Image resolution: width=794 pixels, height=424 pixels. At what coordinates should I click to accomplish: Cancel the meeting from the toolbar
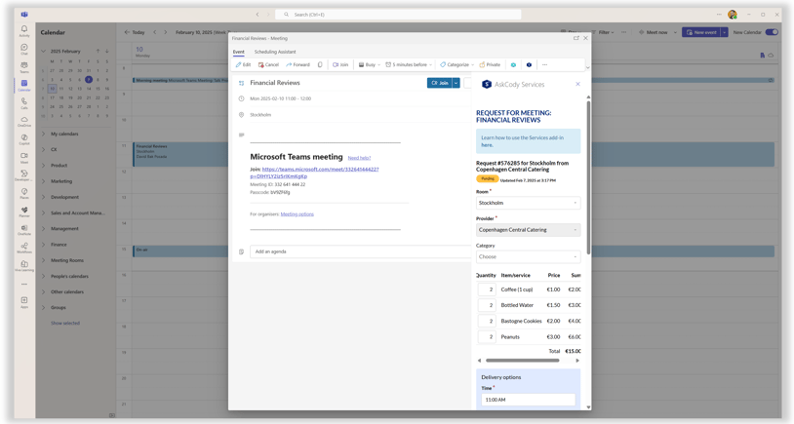(268, 64)
